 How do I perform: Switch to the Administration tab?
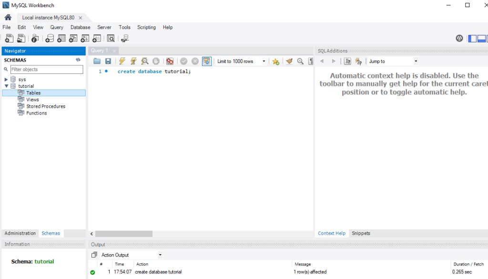(x=20, y=233)
